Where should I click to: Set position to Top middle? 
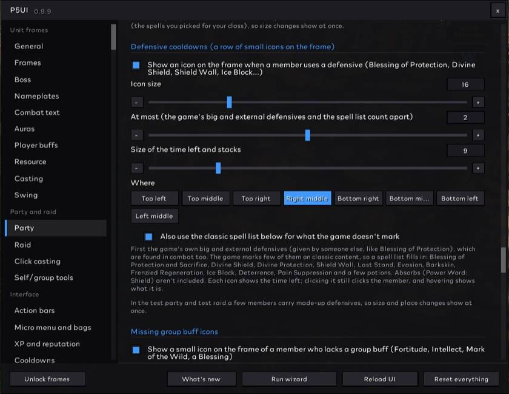pos(205,199)
